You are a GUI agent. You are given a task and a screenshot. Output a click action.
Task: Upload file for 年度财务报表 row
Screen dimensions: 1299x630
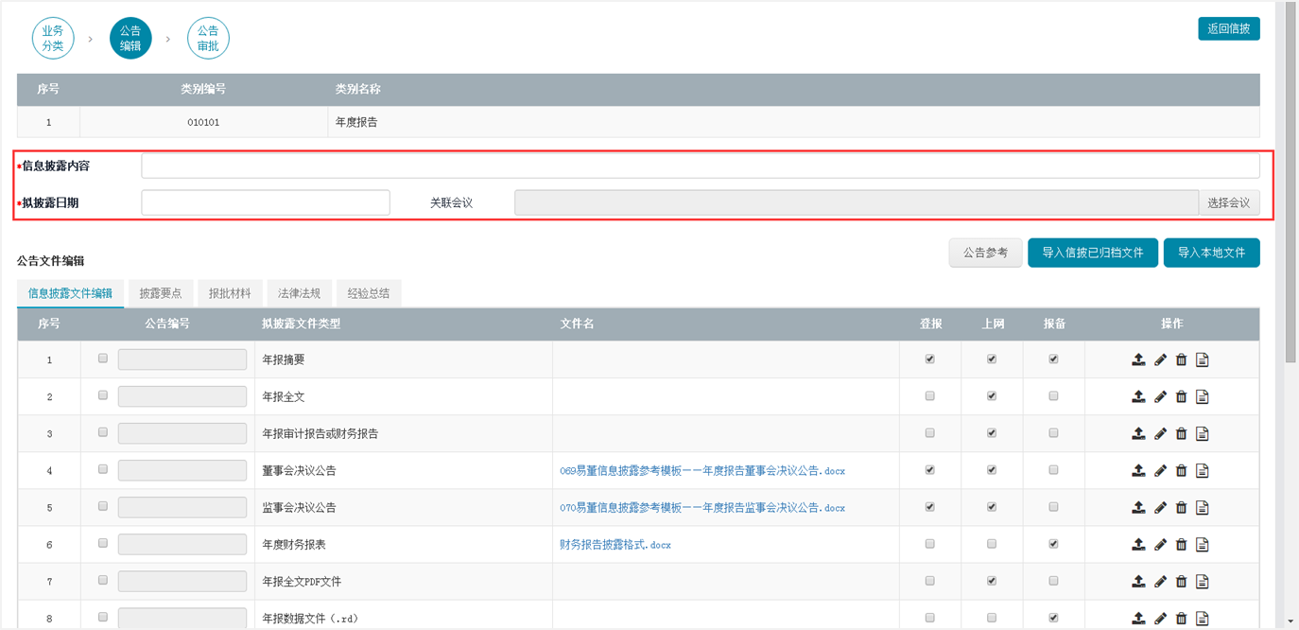pos(1138,544)
